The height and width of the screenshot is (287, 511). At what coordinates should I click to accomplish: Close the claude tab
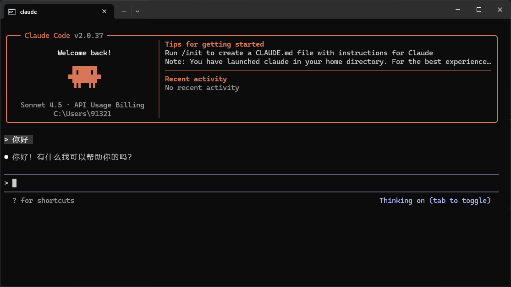(104, 11)
